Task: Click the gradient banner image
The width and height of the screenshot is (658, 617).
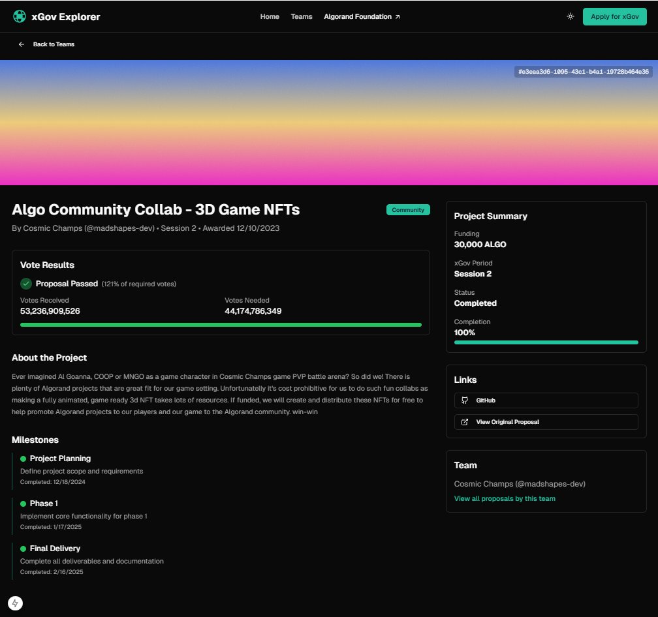Action: coord(329,123)
